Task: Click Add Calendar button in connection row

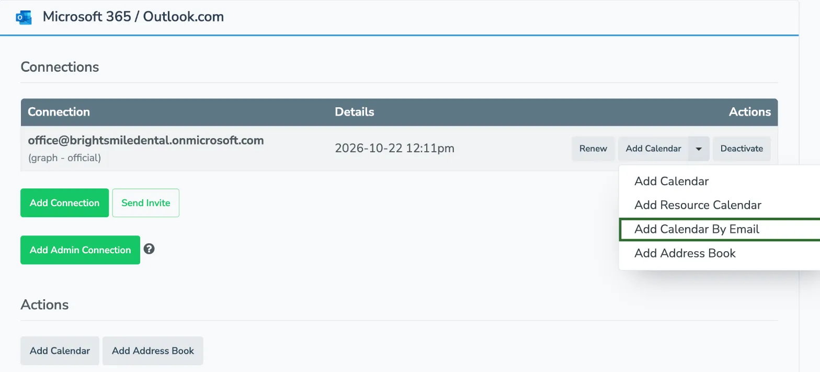Action: (653, 149)
